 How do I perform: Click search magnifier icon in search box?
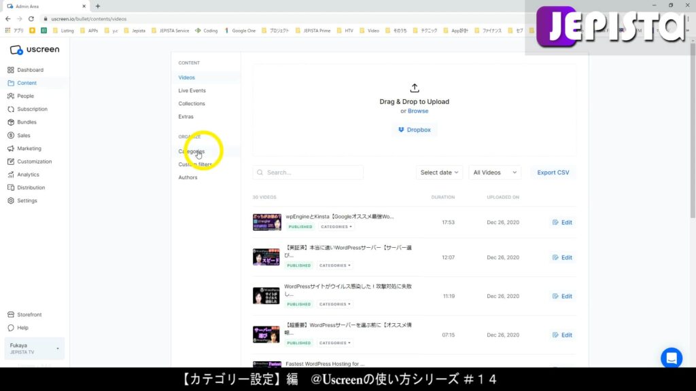tap(260, 172)
